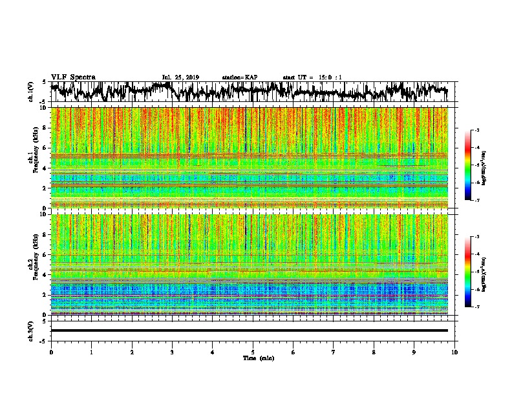This screenshot has height=395, width=512.
Task: Select the "start UT = 15:0 :1" text
Action: tap(312, 77)
